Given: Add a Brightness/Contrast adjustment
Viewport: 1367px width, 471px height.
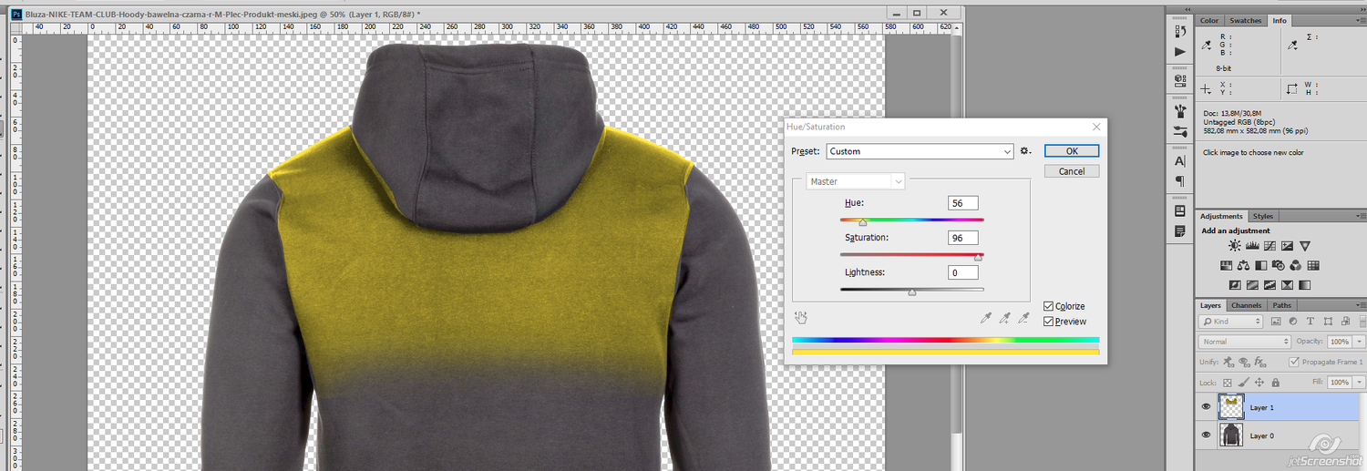Looking at the screenshot, I should pyautogui.click(x=1234, y=246).
